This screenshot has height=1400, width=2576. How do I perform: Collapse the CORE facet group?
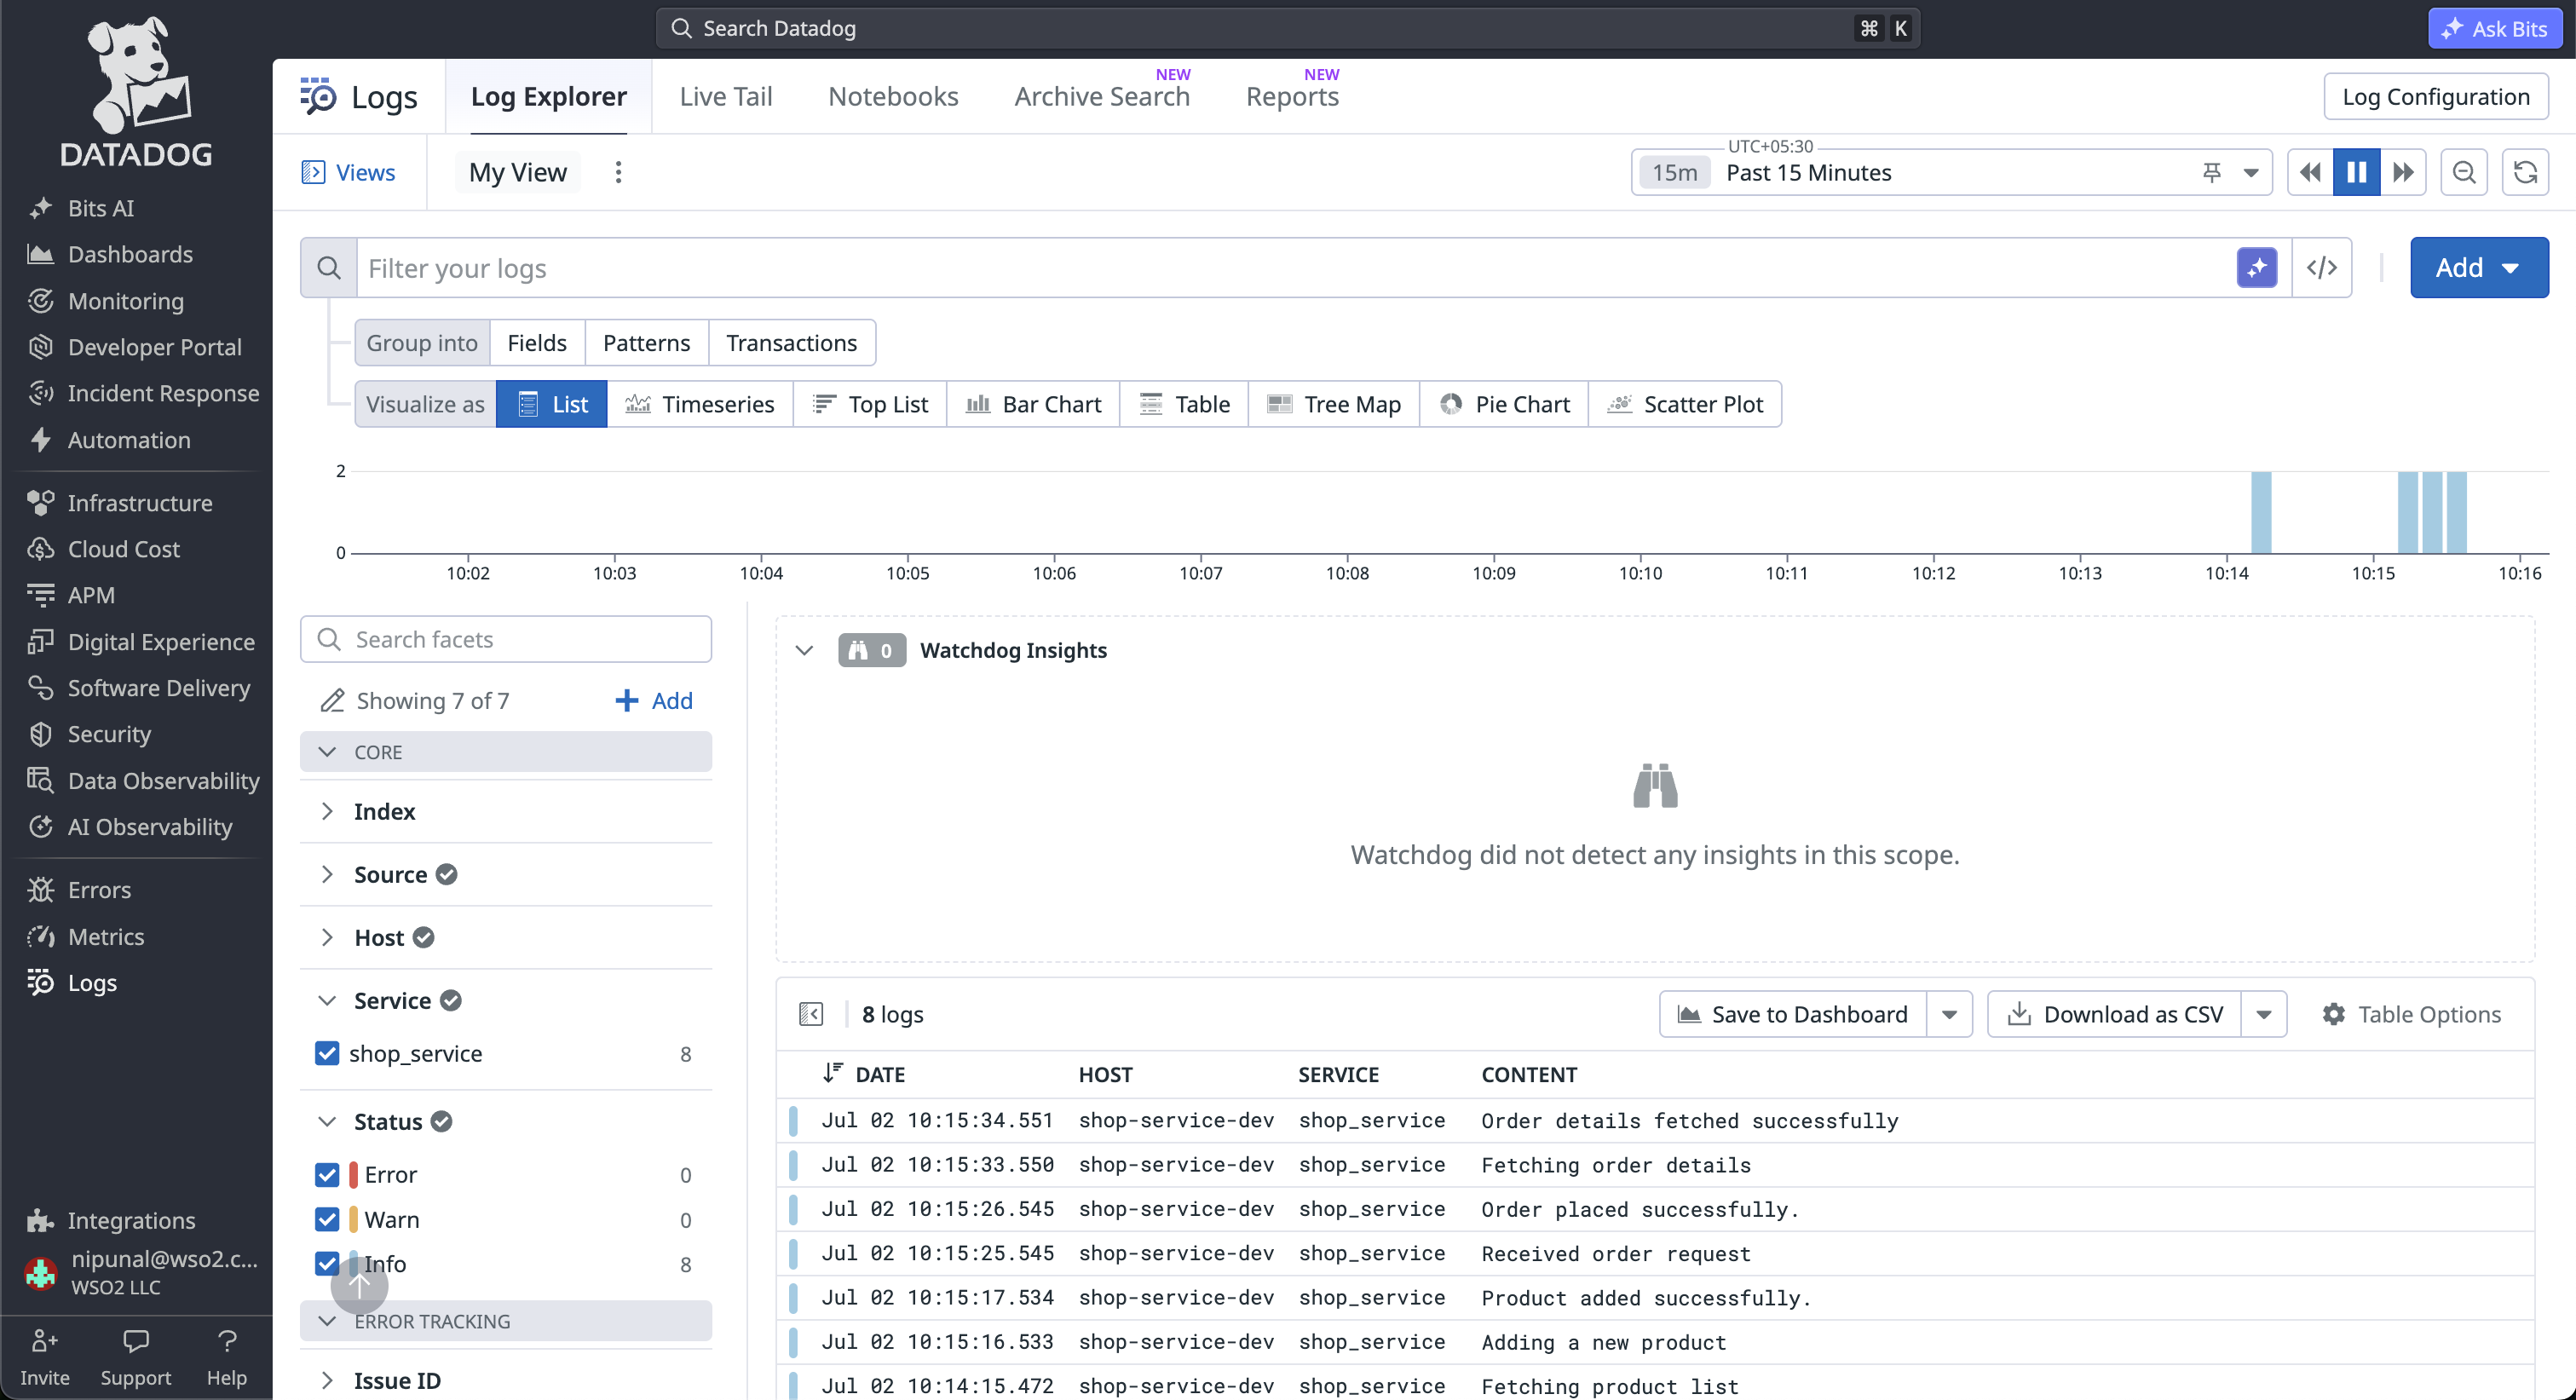[327, 751]
